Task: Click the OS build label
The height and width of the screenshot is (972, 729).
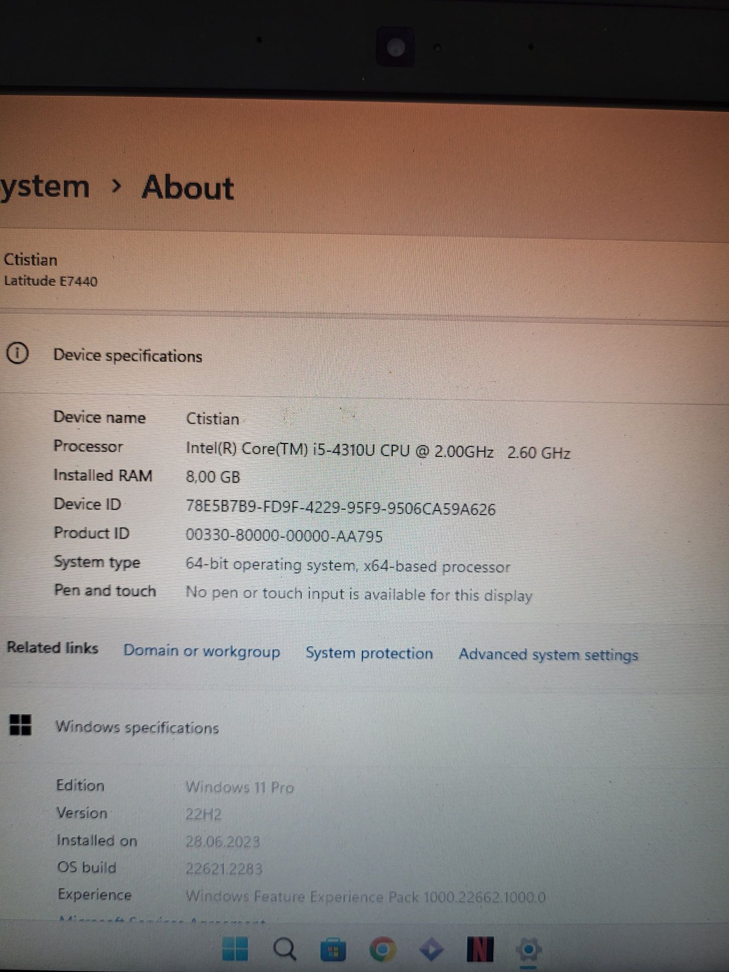Action: [87, 867]
